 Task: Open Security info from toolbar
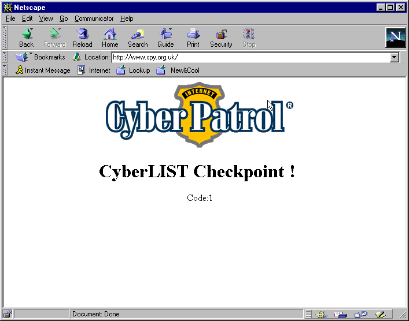[221, 38]
